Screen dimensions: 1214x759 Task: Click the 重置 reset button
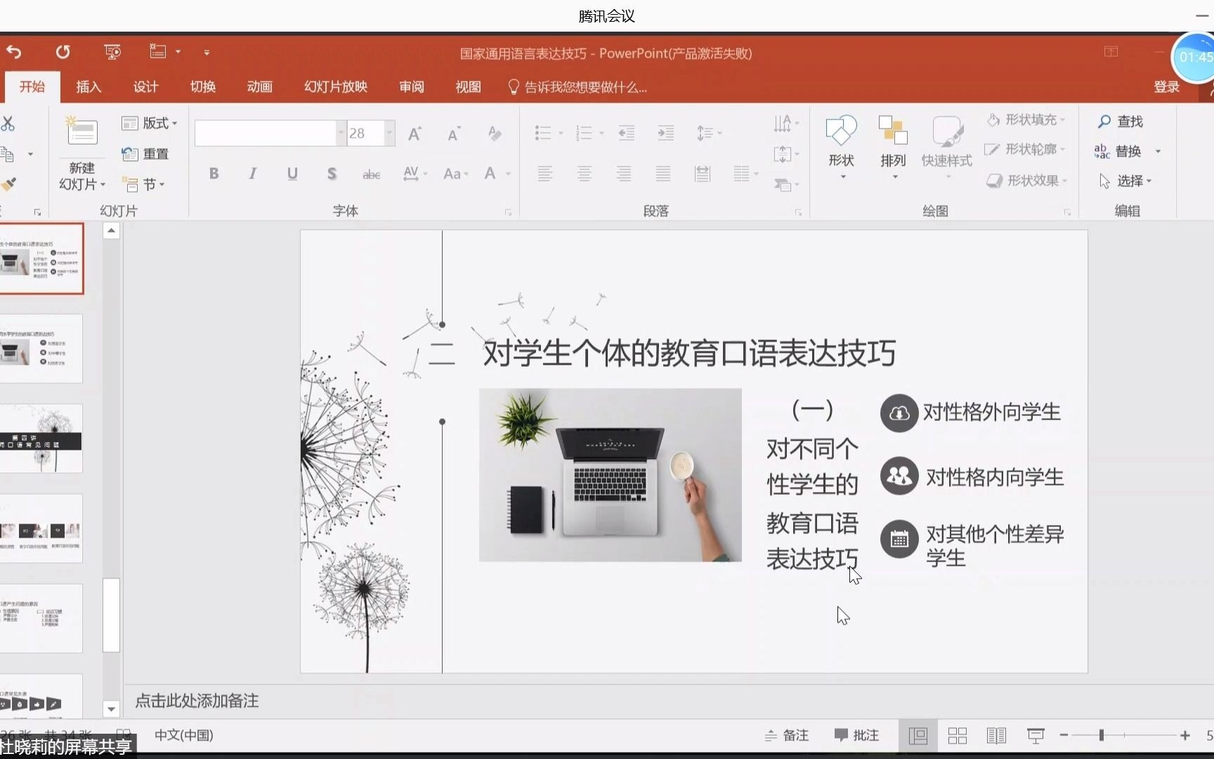(145, 154)
